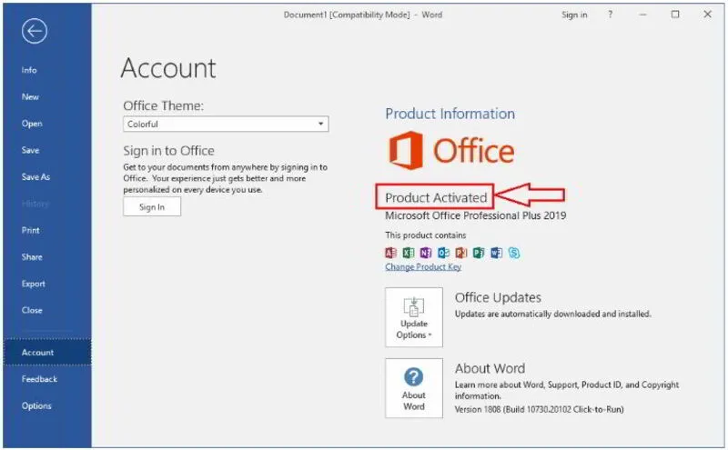Select Open in the backstage menu
Image resolution: width=728 pixels, height=450 pixels.
click(32, 124)
